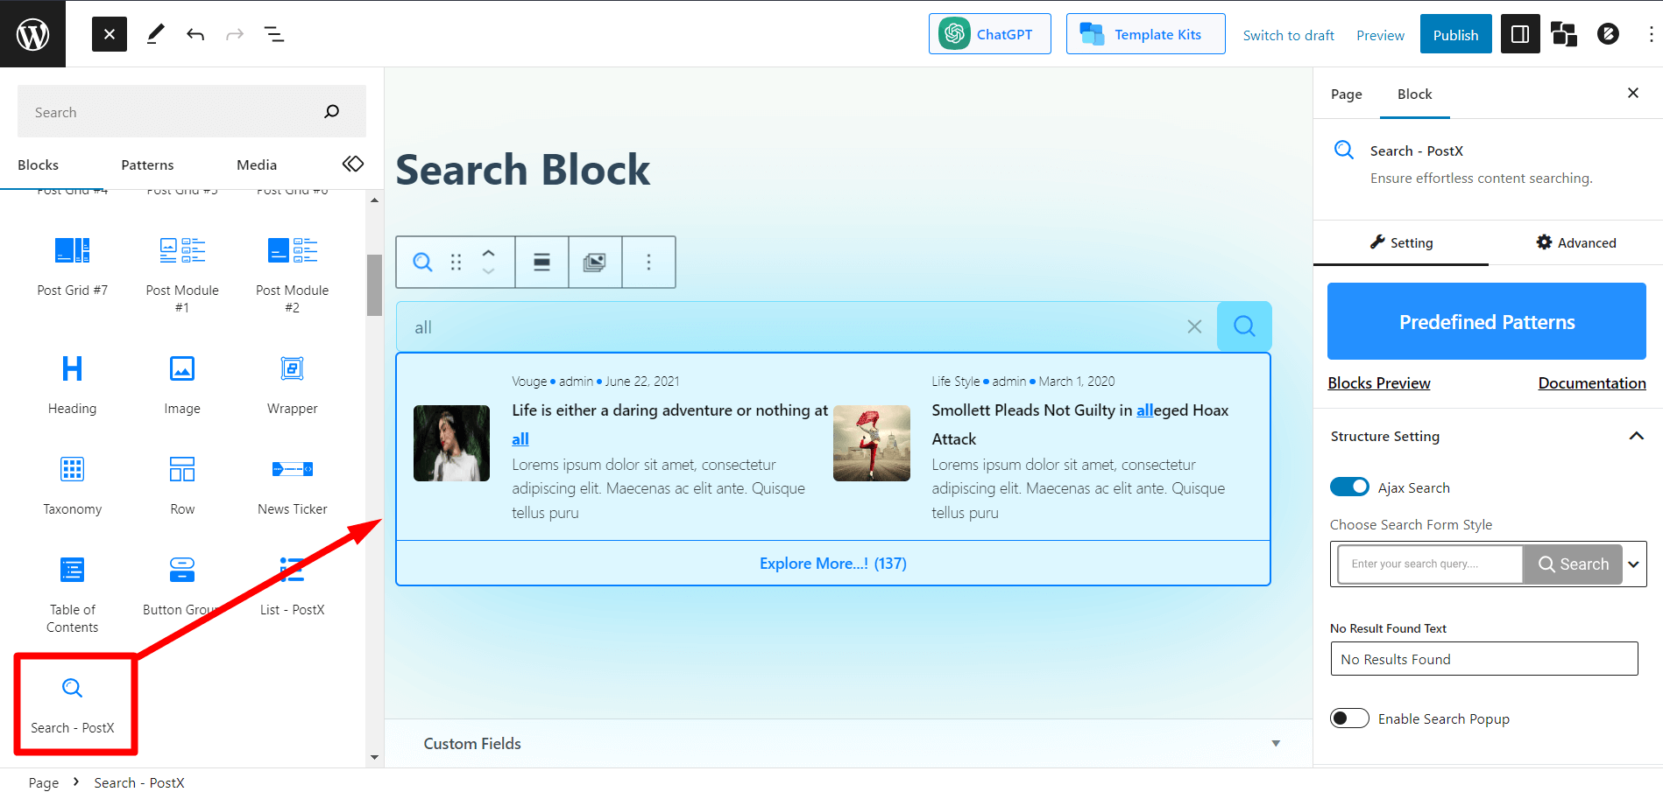Viewport: 1663px width, 792px height.
Task: Click the No Results Found text field
Action: [1483, 659]
